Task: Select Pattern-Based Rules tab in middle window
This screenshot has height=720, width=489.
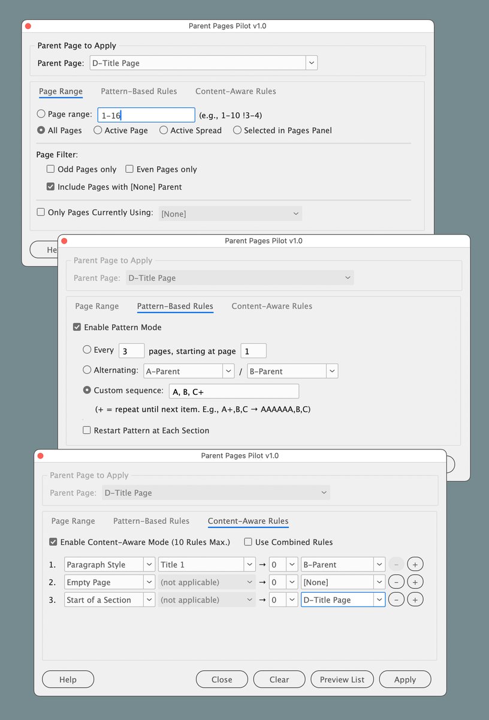Action: 175,307
